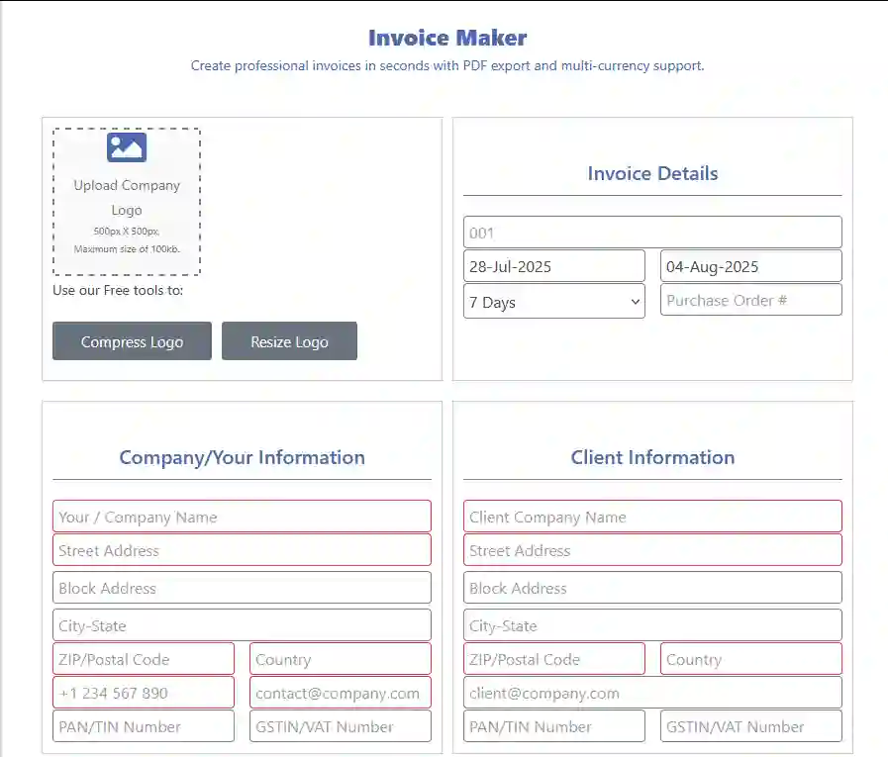Image resolution: width=888 pixels, height=757 pixels.
Task: Click the company Country field
Action: (x=341, y=658)
